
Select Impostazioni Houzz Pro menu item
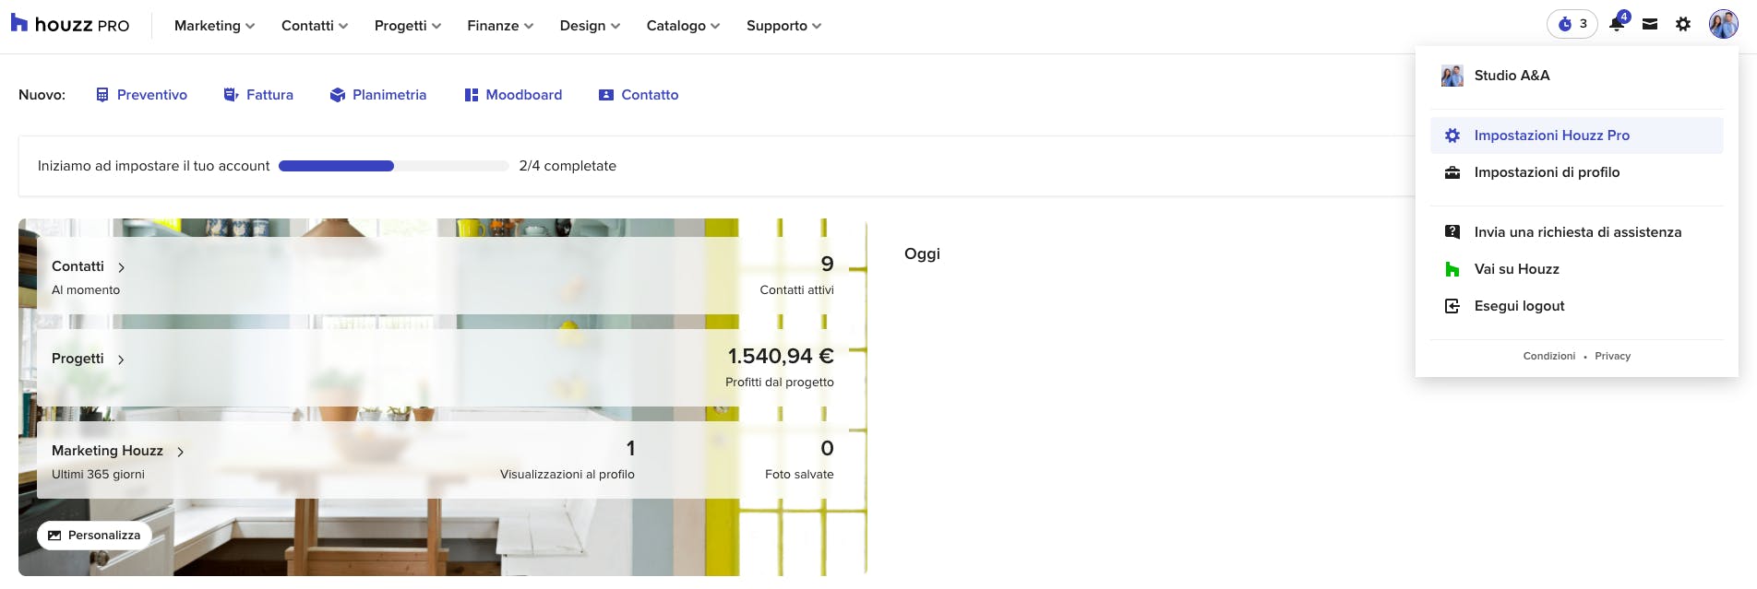coord(1551,135)
